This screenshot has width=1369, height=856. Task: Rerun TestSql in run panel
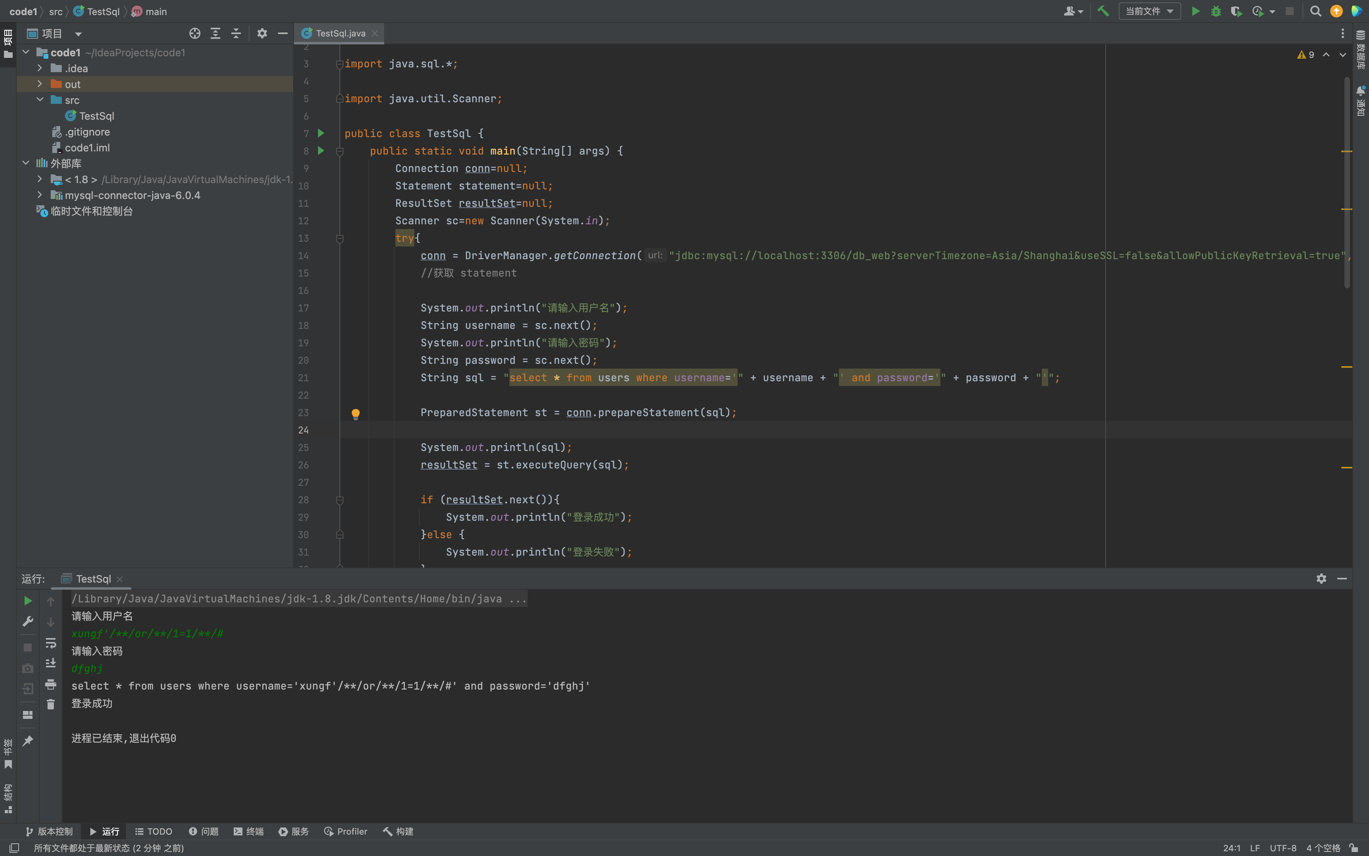[x=28, y=601]
